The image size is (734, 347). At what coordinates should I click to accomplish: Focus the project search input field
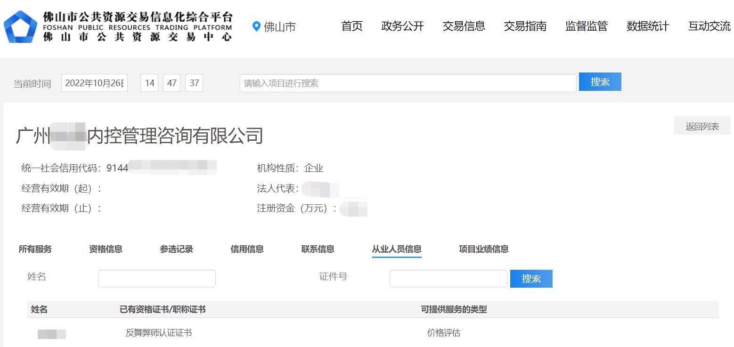(x=408, y=83)
